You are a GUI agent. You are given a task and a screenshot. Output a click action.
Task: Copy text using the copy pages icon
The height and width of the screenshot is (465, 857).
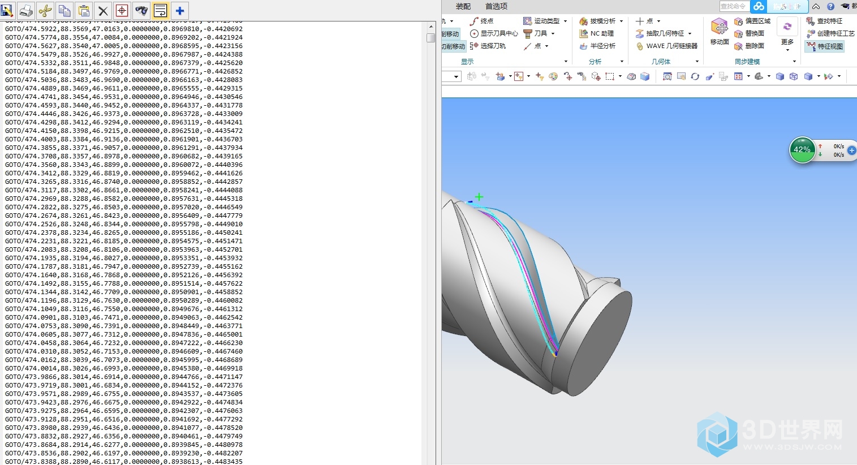(x=64, y=10)
